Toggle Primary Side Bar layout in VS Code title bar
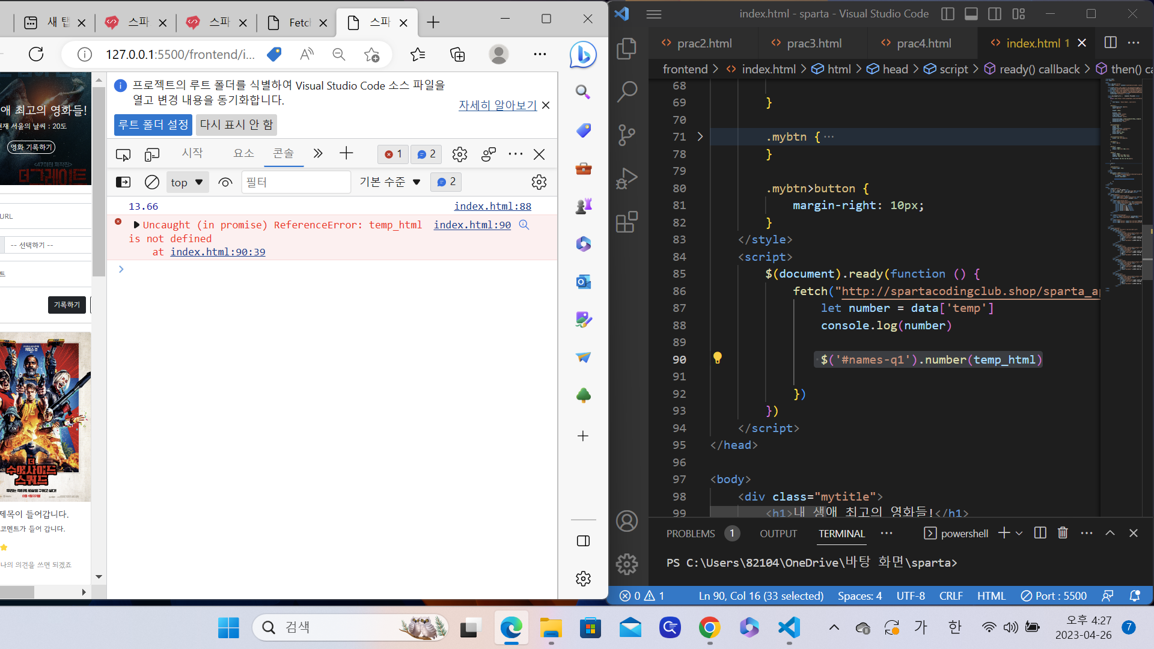This screenshot has height=649, width=1154. pos(948,14)
